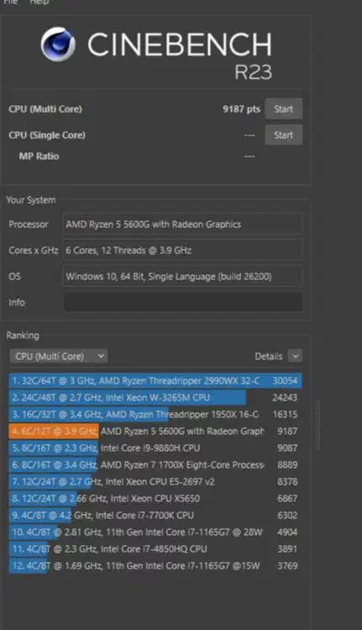Select the Intel Xeon W-3265M ranking row
The height and width of the screenshot is (630, 362).
(x=155, y=398)
